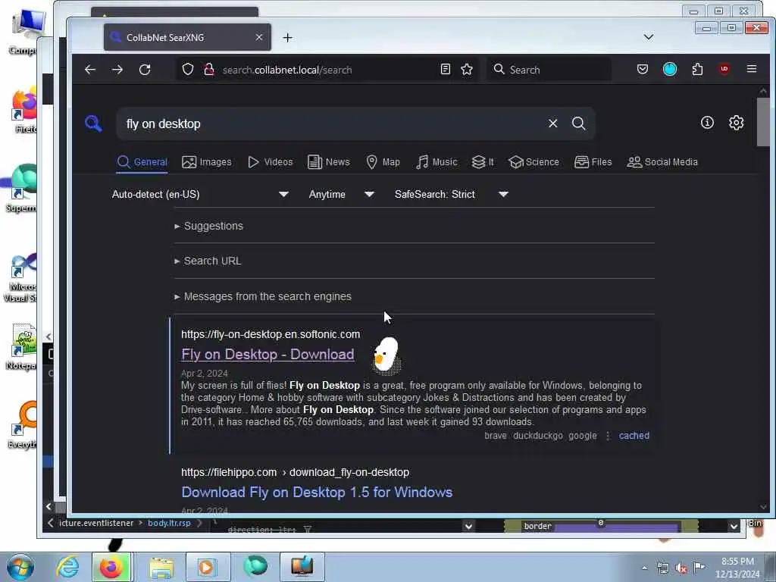
Task: Switch to the Science category tab
Action: tap(533, 162)
